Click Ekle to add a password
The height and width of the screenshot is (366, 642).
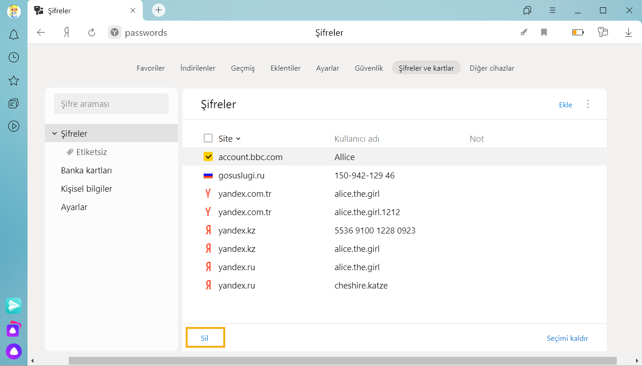[565, 105]
